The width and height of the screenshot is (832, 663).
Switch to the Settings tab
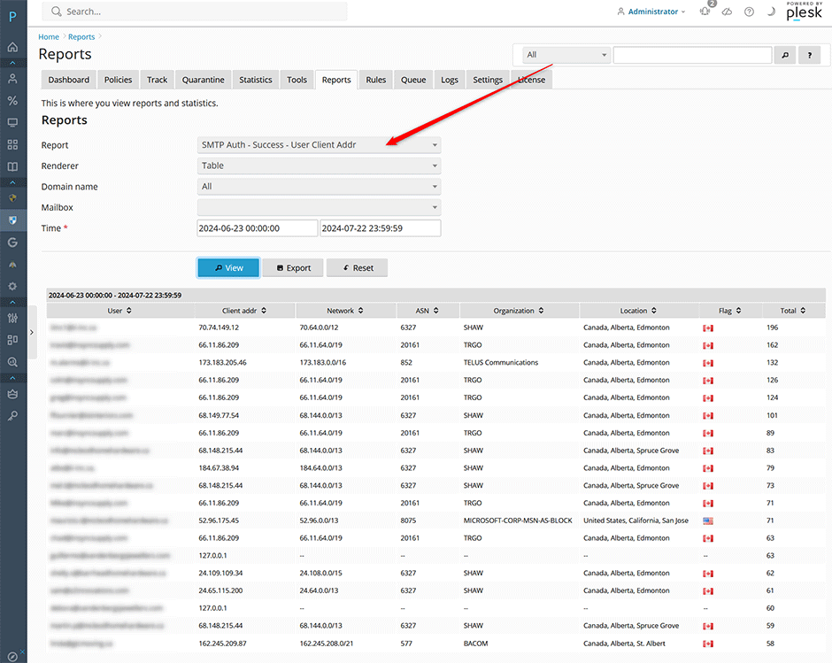488,80
